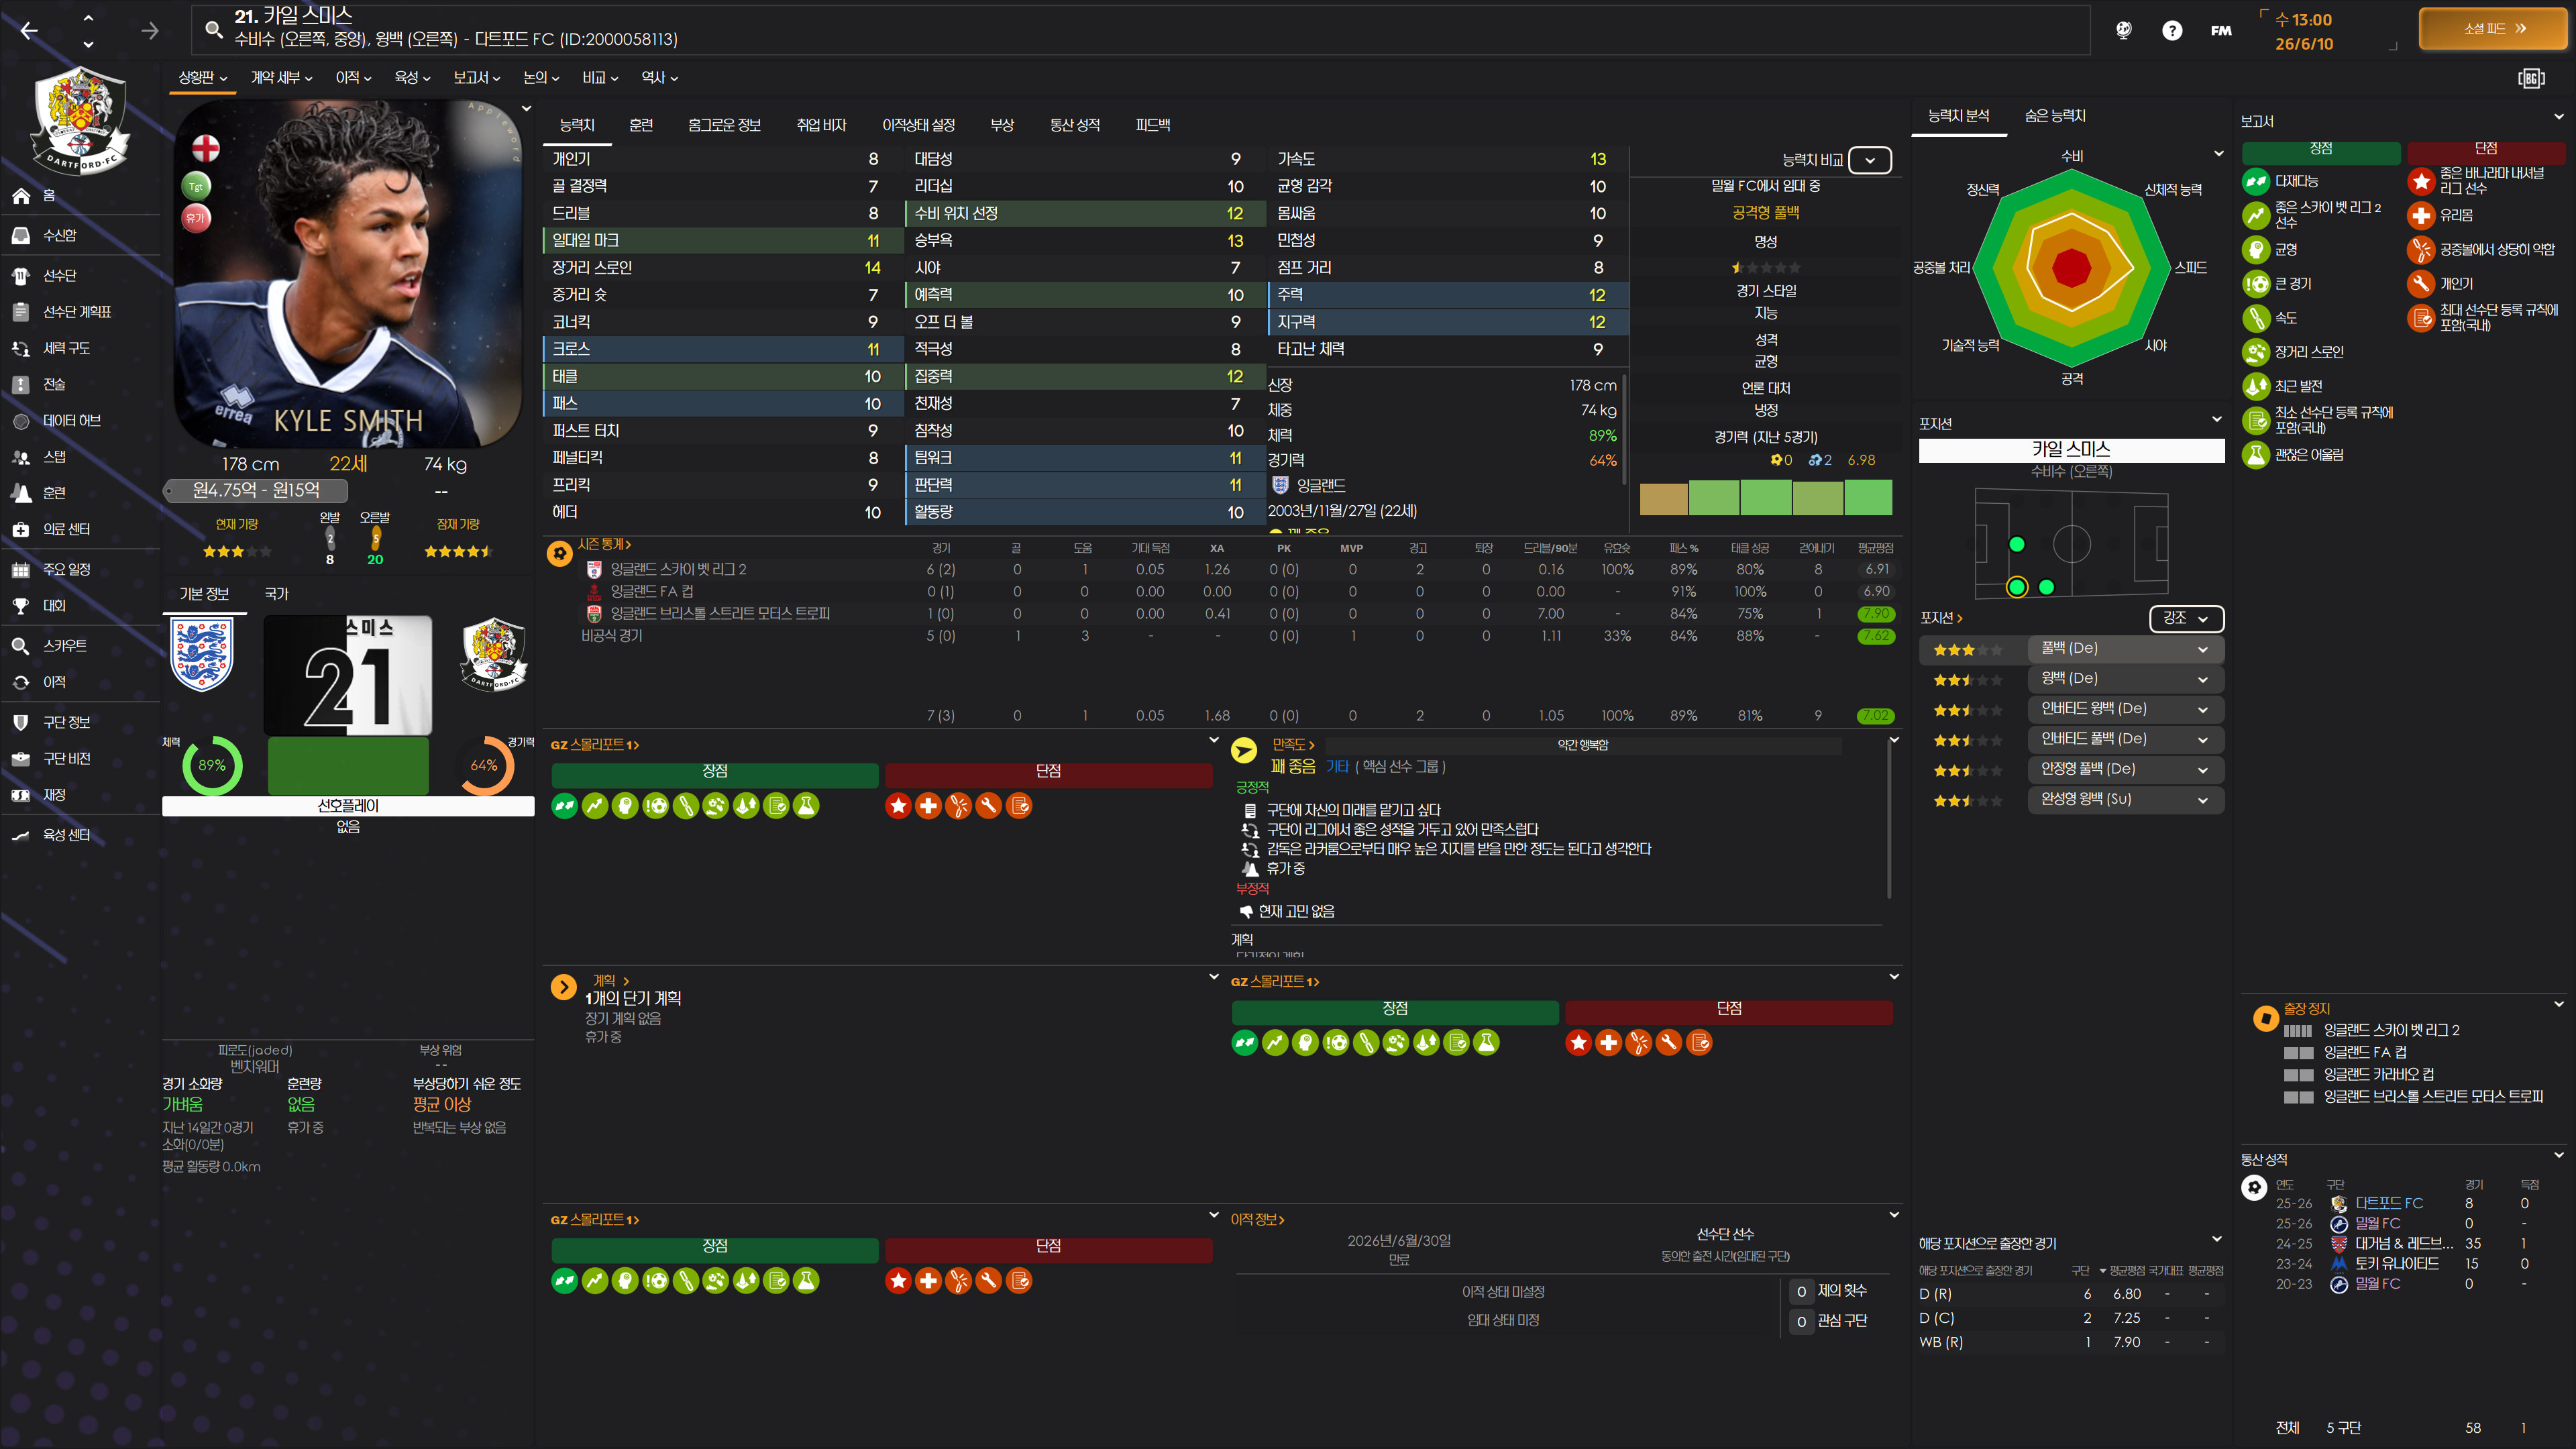Toggle the Tgt green badge on portrait
The height and width of the screenshot is (1449, 2576).
tap(196, 186)
